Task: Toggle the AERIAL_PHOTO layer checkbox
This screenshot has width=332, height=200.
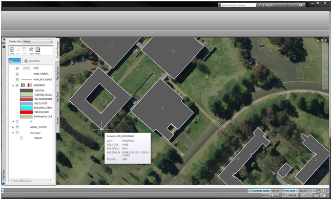Action: 17,127
